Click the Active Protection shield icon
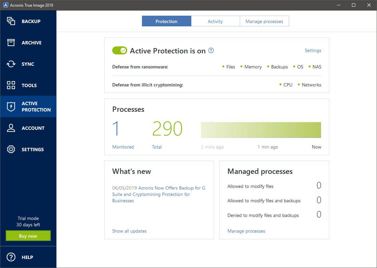The image size is (377, 268). [11, 106]
